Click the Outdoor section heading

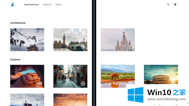(15, 60)
